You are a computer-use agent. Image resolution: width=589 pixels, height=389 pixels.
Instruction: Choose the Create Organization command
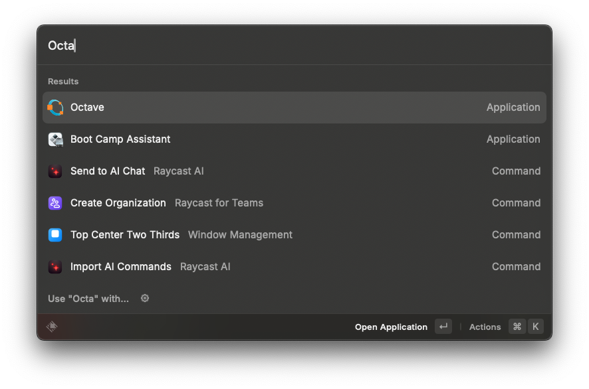click(x=294, y=203)
